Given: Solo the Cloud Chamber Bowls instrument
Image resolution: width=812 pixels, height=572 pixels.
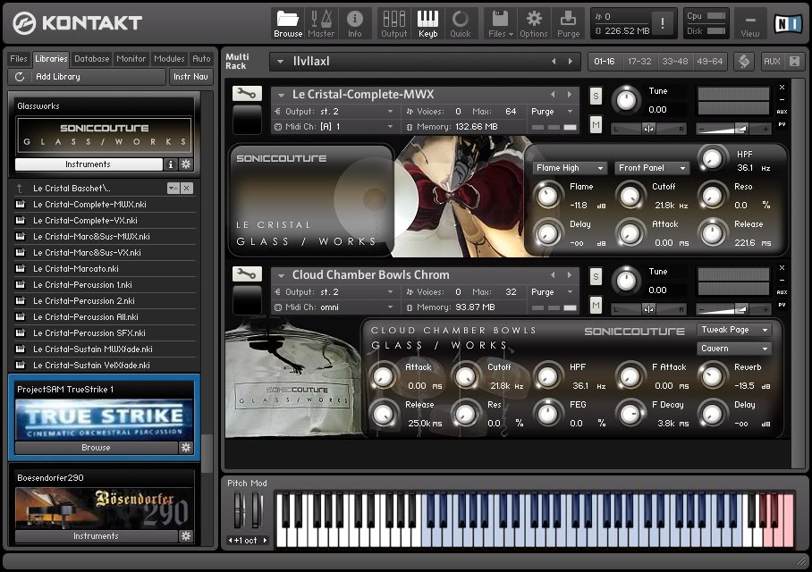Looking at the screenshot, I should coord(596,276).
